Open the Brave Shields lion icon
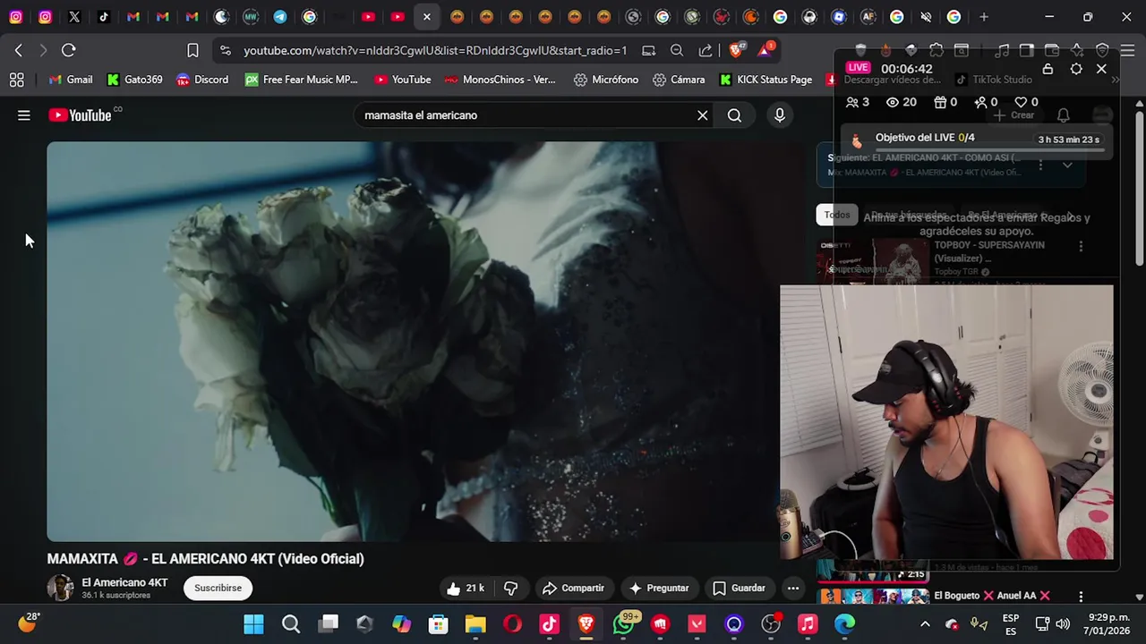1146x644 pixels. point(736,50)
